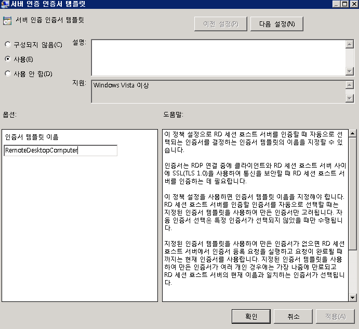359x329 pixels.
Task: Click up arrow of 지원 box scrollbar
Action: pos(349,85)
